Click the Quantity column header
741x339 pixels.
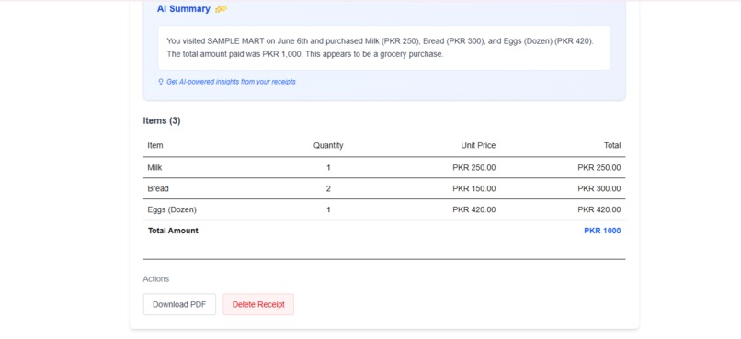[x=328, y=145]
